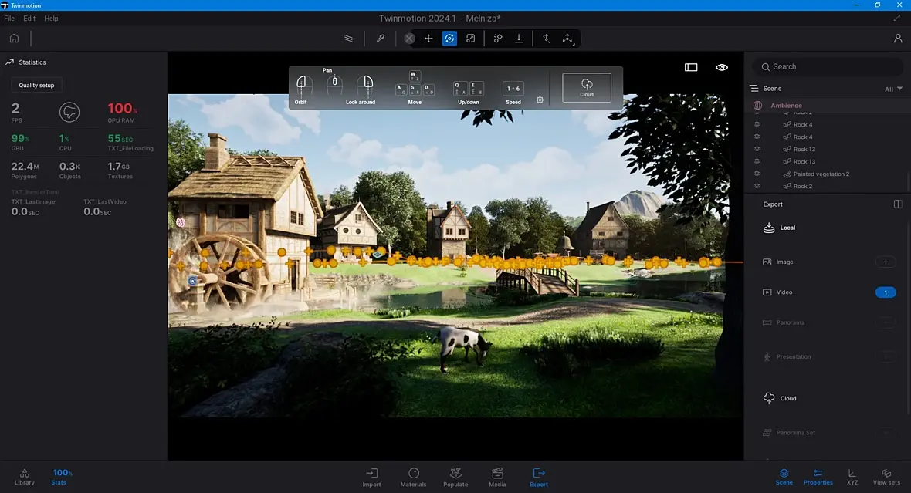
Task: Click the window expand arrows icon
Action: [896, 18]
